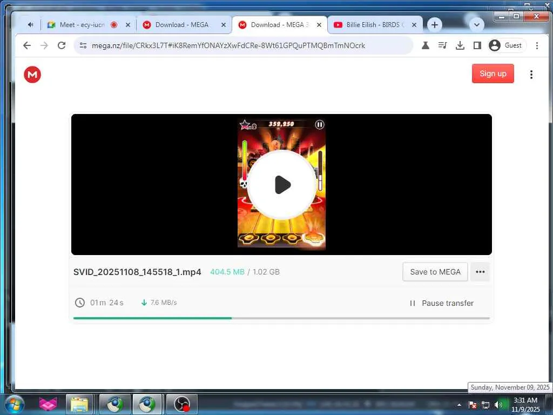Click the 01m 24s remaining time

[107, 303]
